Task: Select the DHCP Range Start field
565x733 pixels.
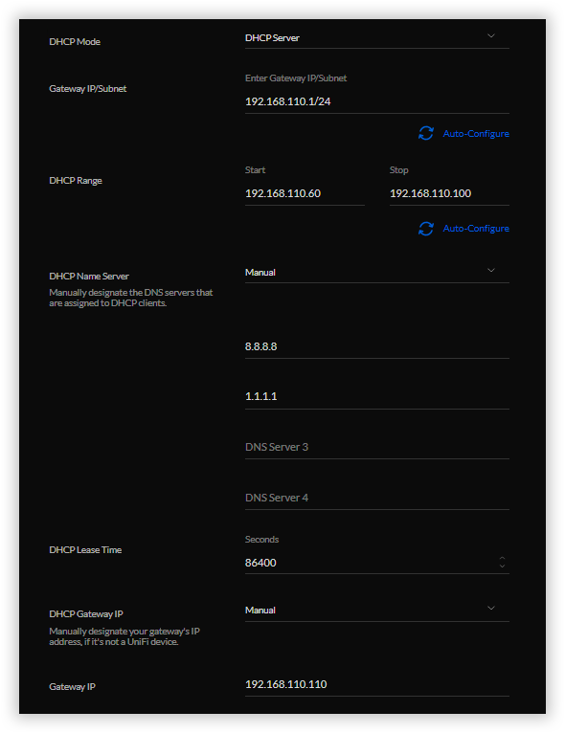Action: (x=305, y=193)
